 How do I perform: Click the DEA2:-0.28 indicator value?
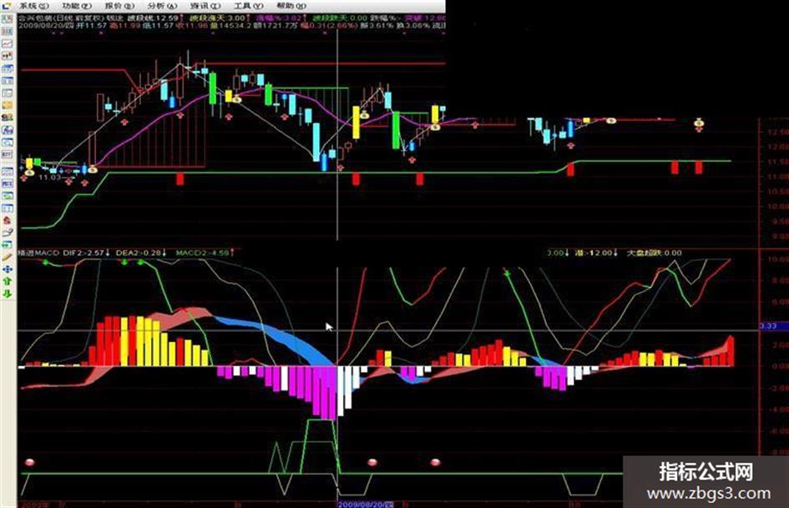coord(139,253)
